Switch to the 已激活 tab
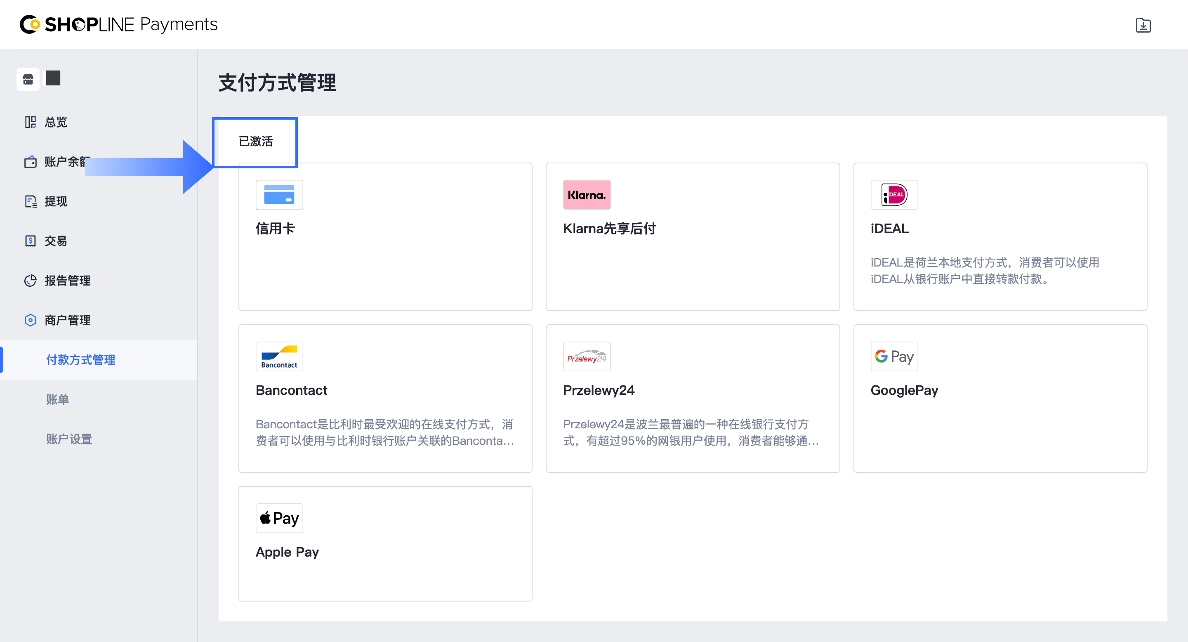The width and height of the screenshot is (1188, 642). point(255,142)
